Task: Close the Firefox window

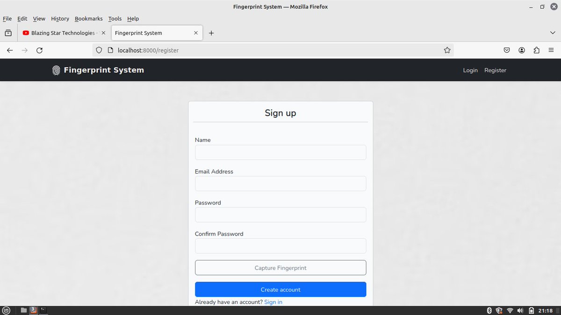Action: 554,7
